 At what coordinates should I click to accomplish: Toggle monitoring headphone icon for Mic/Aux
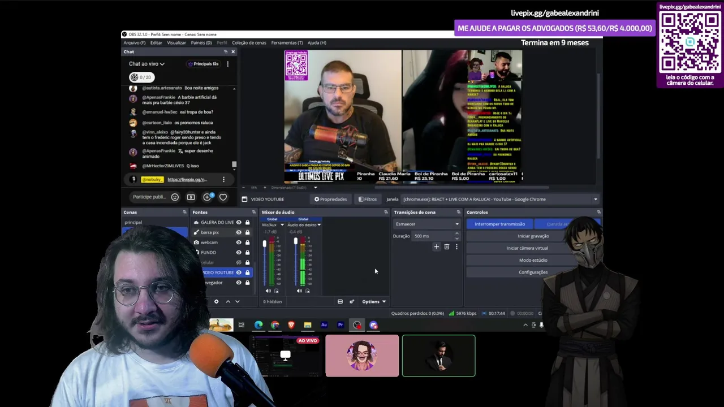(x=276, y=291)
